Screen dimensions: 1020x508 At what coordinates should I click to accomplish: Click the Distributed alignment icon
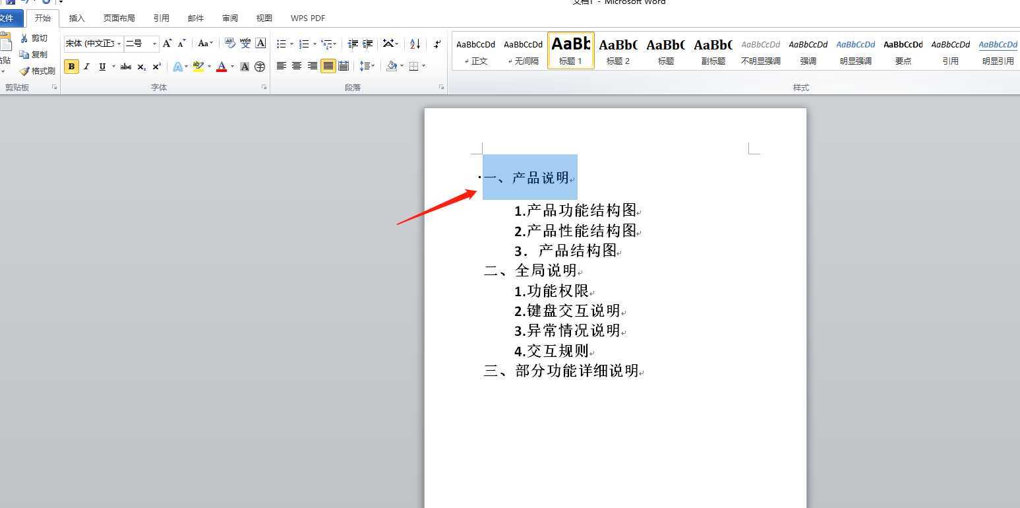pos(344,66)
